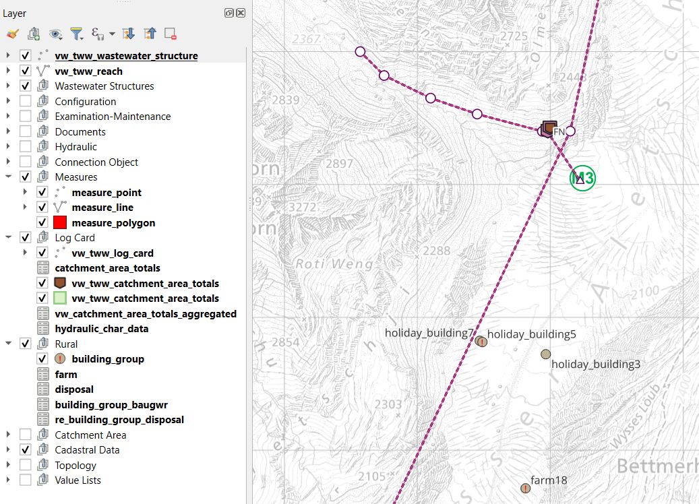Click the Remove Layer/Group icon
699x504 pixels.
click(x=170, y=33)
